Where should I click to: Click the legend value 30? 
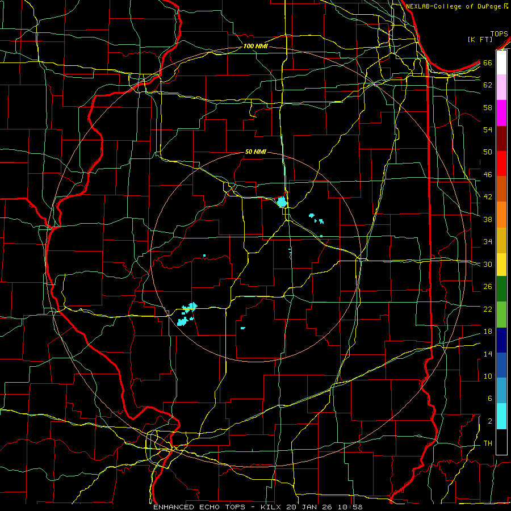click(488, 264)
